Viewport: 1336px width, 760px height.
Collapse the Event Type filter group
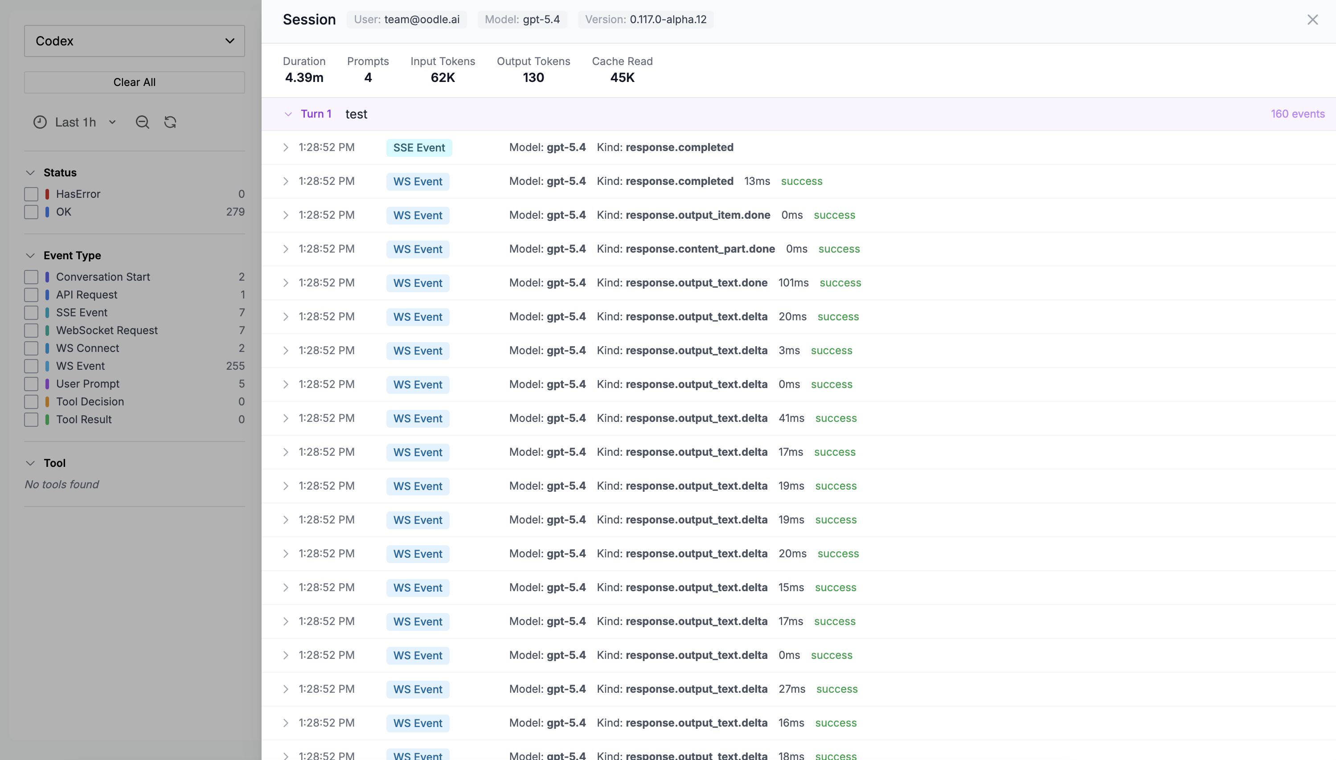click(30, 255)
